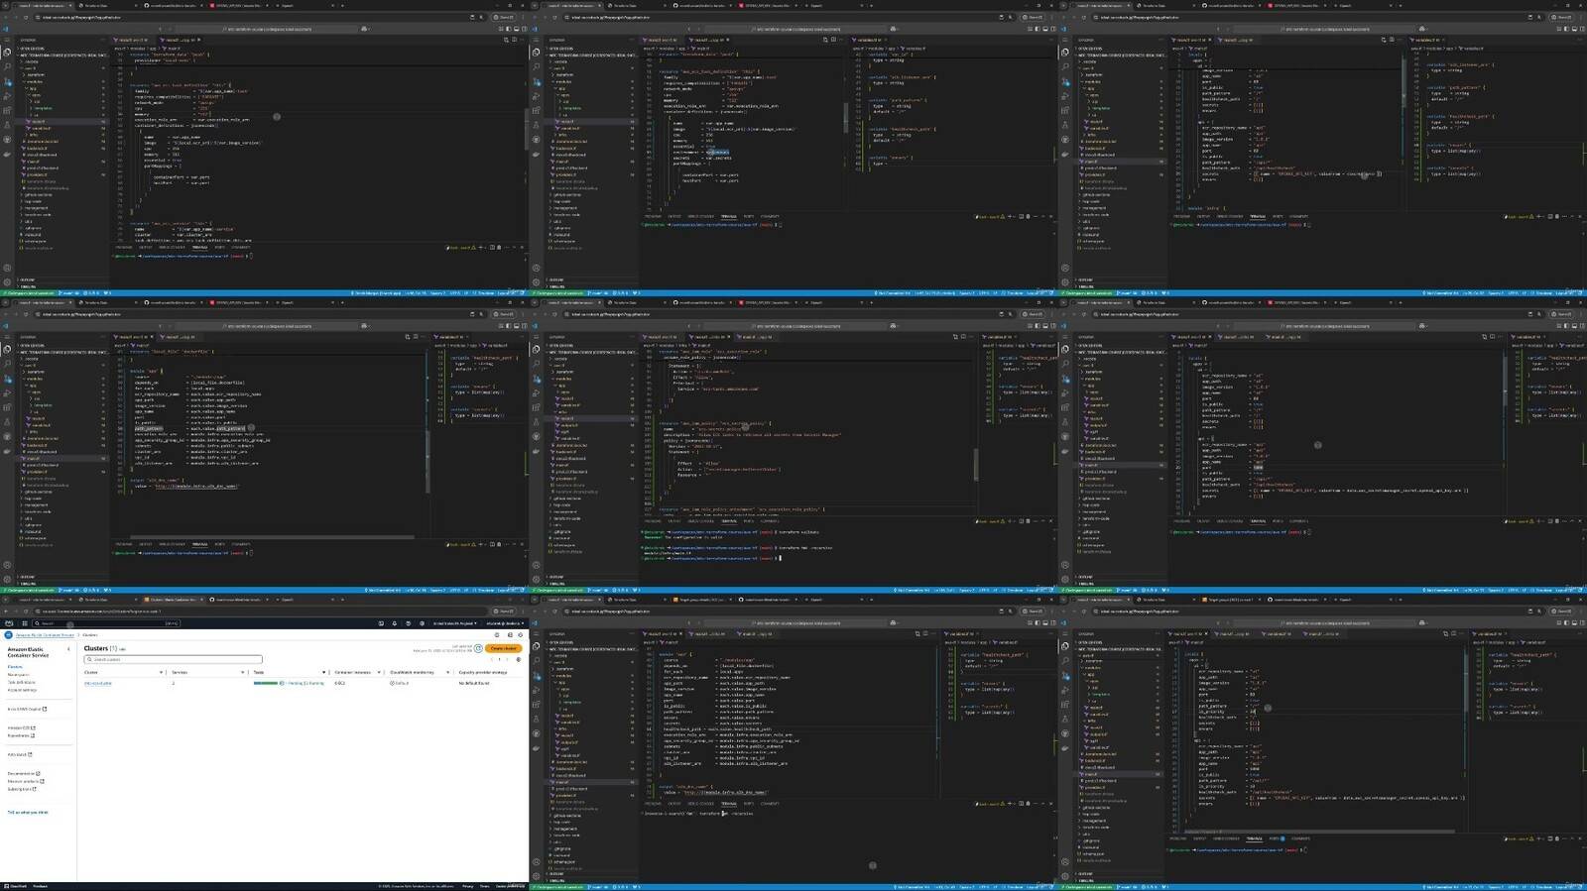The width and height of the screenshot is (1587, 891).
Task: Click the Cluster column sort arrow
Action: (x=161, y=672)
